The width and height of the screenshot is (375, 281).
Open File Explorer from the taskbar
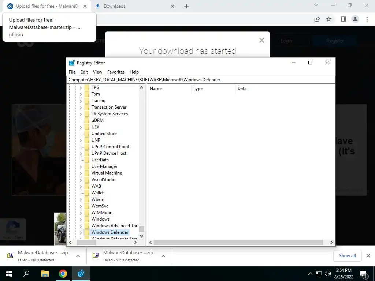click(45, 274)
